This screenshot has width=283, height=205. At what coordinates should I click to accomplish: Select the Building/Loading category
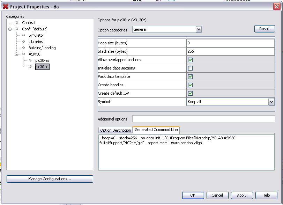pyautogui.click(x=42, y=48)
